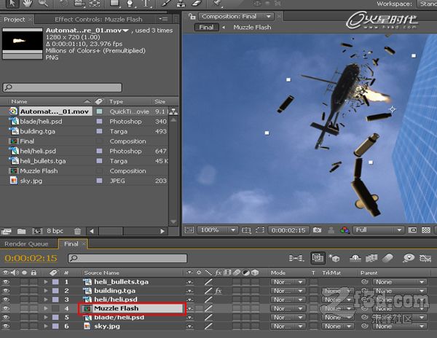Open the flowchart icon beside Automat mov
The width and height of the screenshot is (437, 338).
[173, 111]
